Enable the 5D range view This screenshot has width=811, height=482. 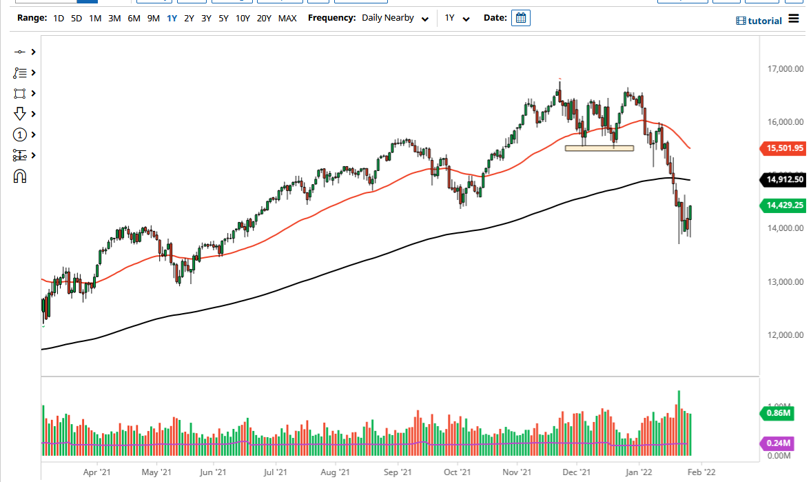click(x=76, y=18)
